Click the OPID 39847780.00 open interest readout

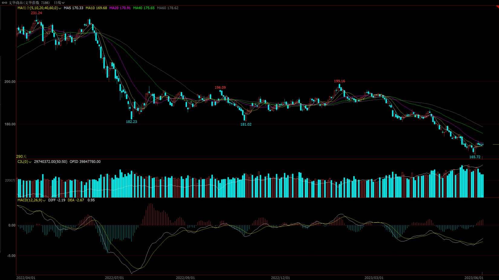(x=85, y=162)
